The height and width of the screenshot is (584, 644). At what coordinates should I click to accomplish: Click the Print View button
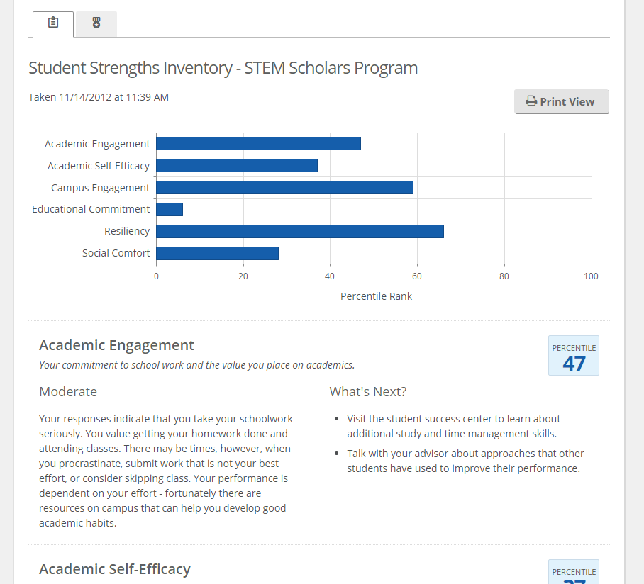561,101
